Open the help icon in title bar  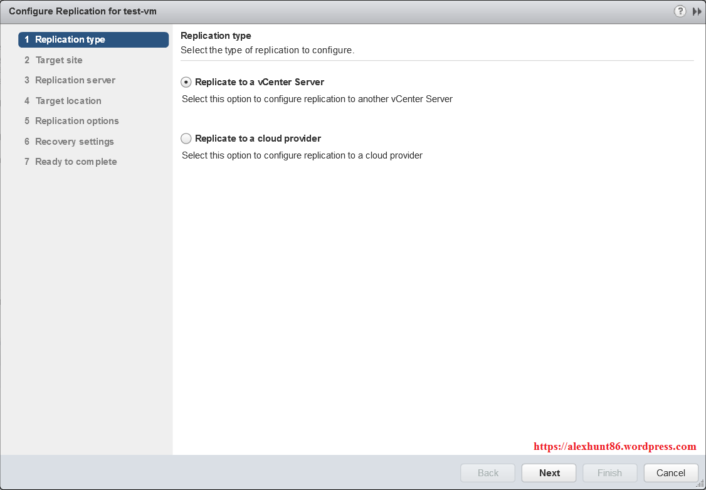click(680, 11)
